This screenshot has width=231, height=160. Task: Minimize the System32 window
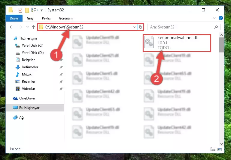tap(190, 10)
